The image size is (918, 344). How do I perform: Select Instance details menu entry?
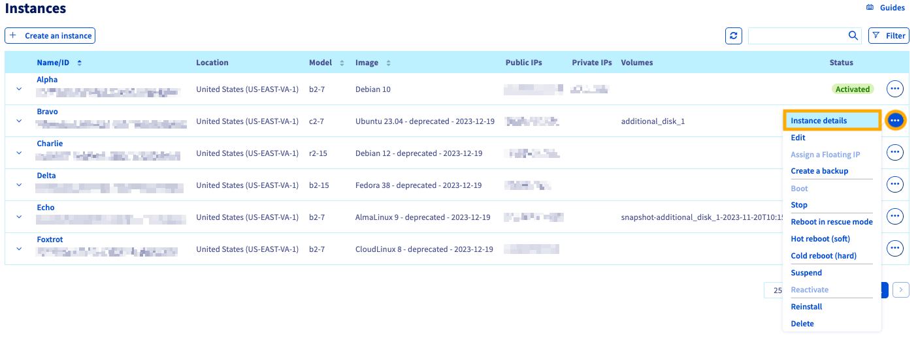click(x=832, y=121)
